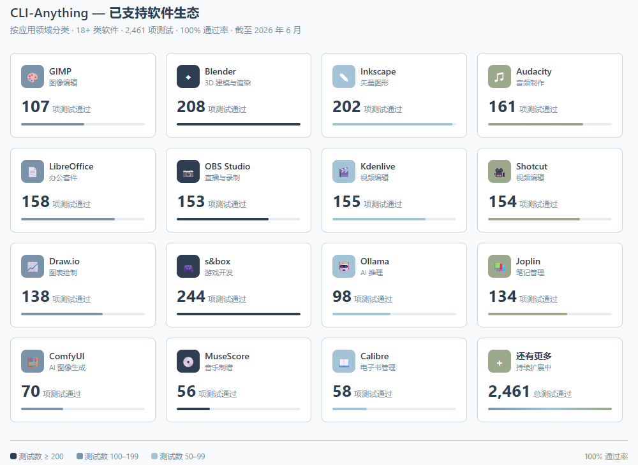The image size is (638, 465).
Task: Click the Blender diamond icon
Action: pyautogui.click(x=188, y=76)
